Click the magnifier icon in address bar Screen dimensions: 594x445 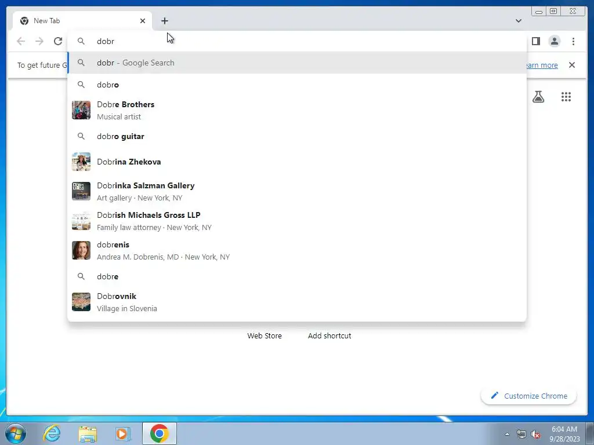[x=81, y=41]
